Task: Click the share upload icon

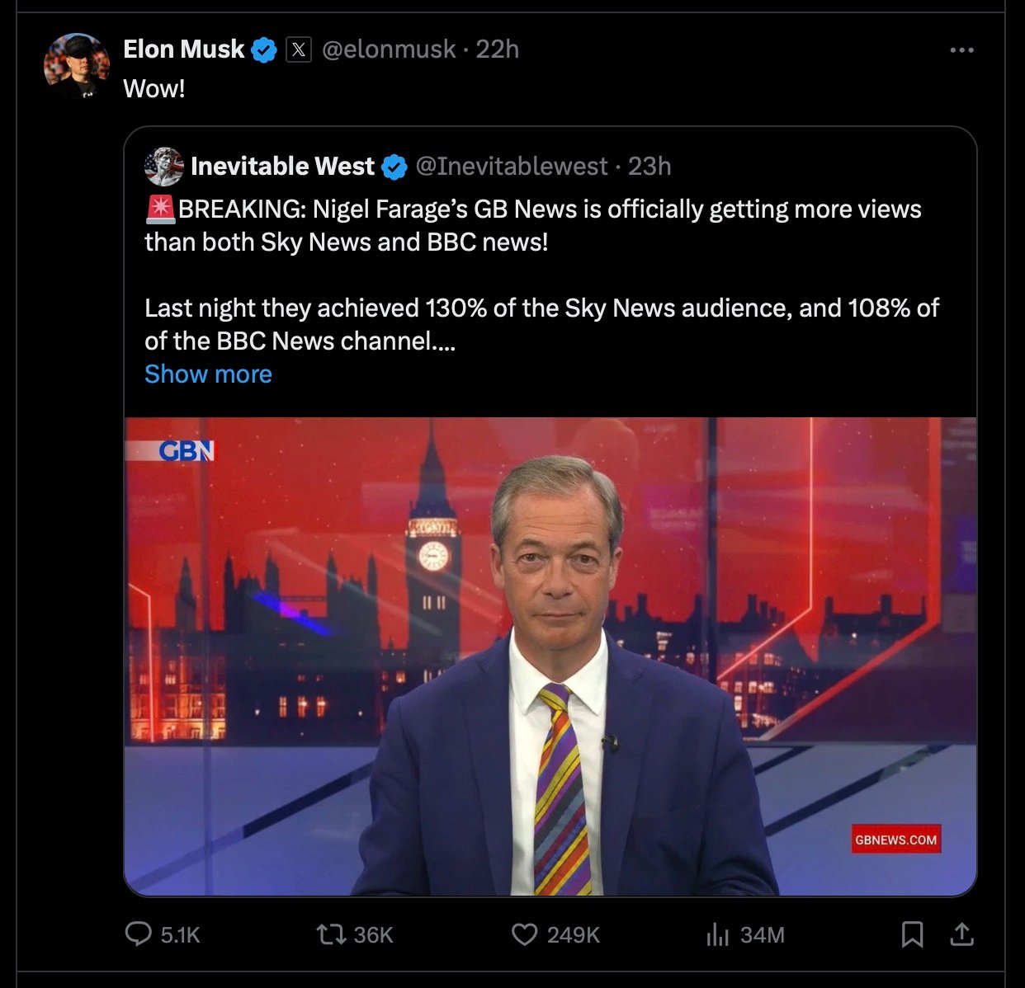Action: (x=961, y=934)
